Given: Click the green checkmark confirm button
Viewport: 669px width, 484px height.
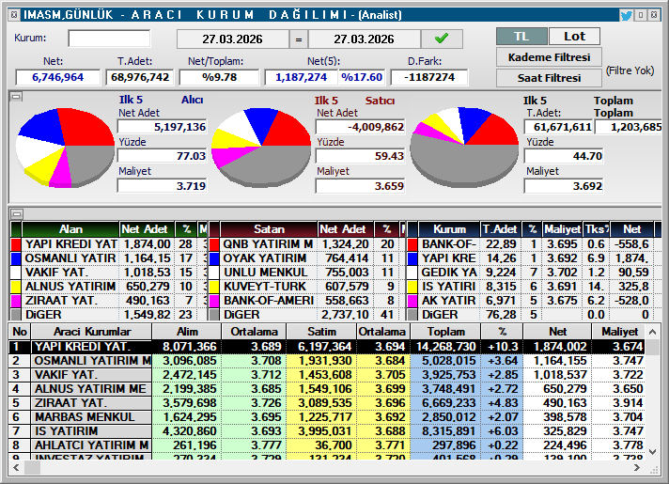Looking at the screenshot, I should [442, 39].
